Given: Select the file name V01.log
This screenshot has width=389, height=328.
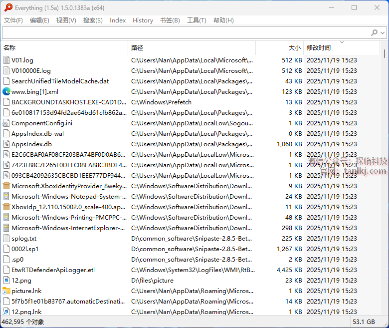Looking at the screenshot, I should 22,60.
